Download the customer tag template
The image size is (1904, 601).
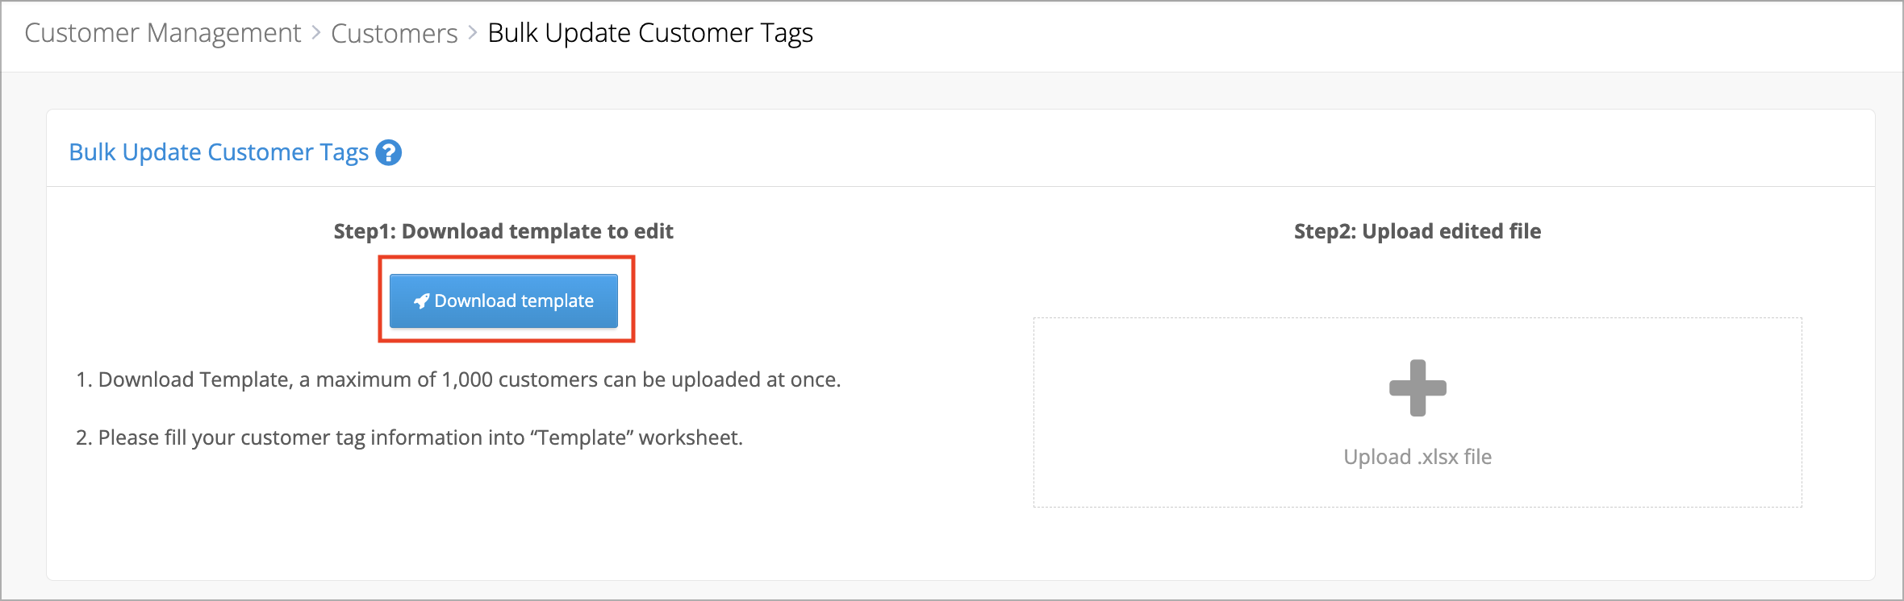pyautogui.click(x=503, y=301)
